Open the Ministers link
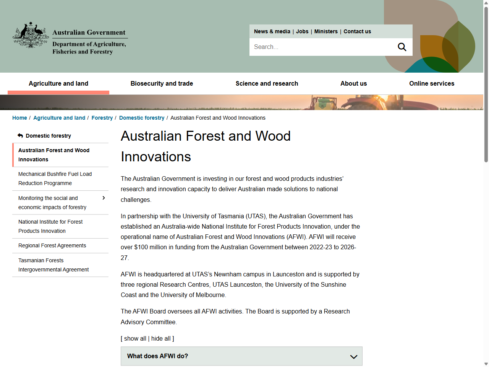The height and width of the screenshot is (367, 489). [x=326, y=31]
